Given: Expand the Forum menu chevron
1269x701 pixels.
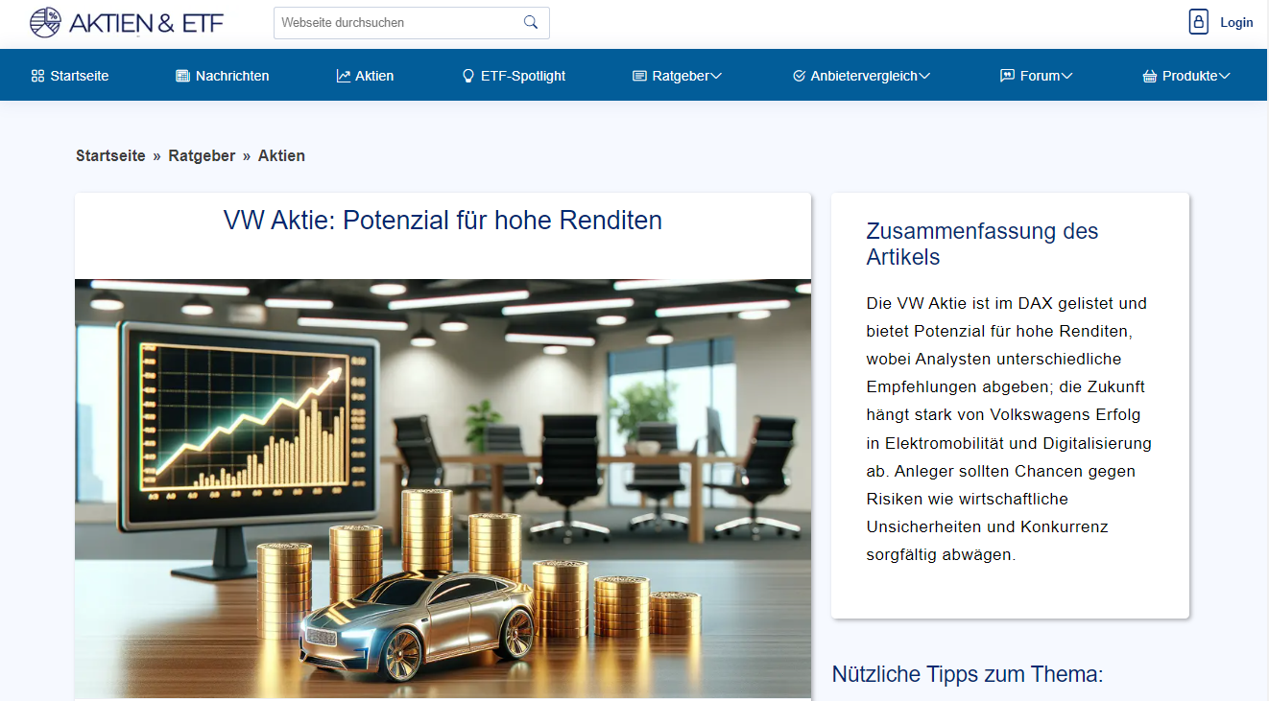Looking at the screenshot, I should coord(1066,75).
